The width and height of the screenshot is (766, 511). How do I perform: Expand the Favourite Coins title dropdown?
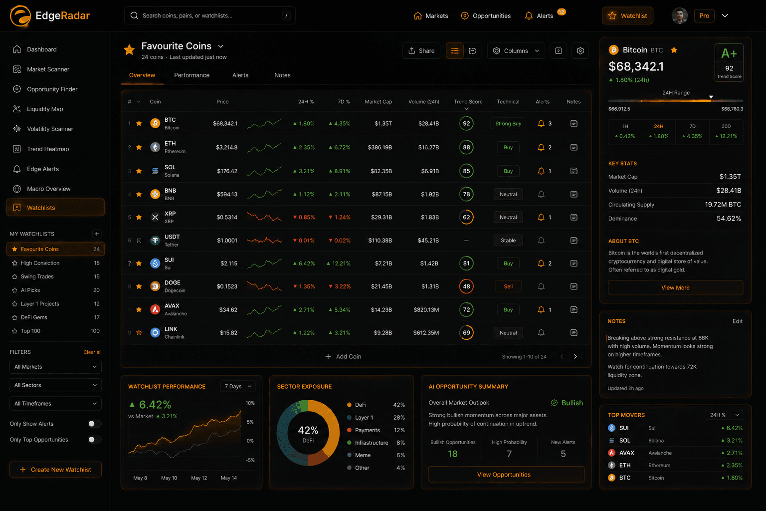pyautogui.click(x=221, y=46)
